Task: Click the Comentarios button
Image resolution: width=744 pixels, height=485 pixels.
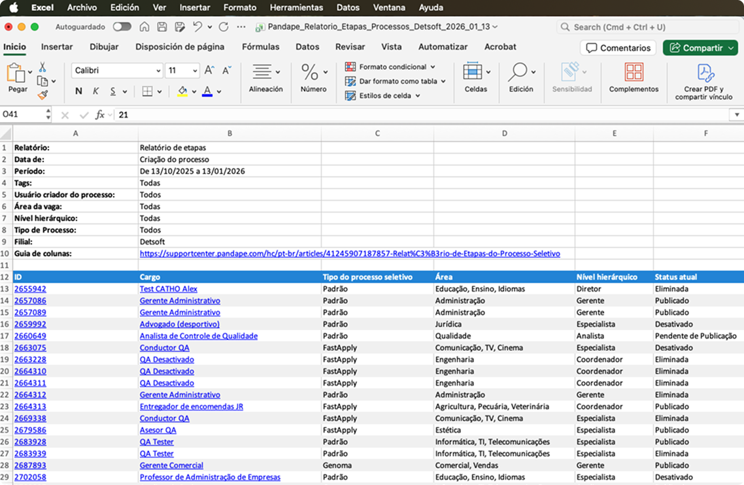Action: (x=618, y=48)
